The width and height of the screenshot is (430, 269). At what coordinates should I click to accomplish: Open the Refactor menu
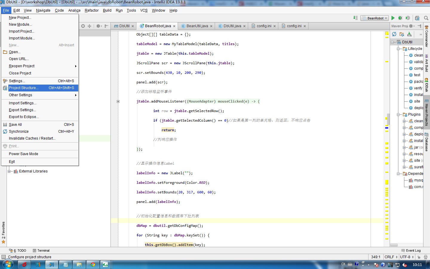click(91, 10)
